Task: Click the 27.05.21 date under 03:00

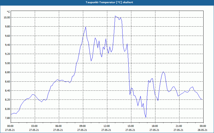Action: click(x=34, y=130)
